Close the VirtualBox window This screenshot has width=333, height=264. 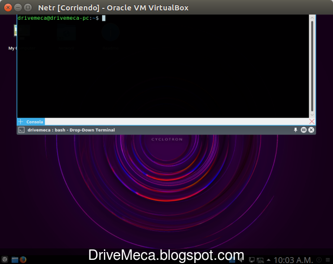click(x=8, y=8)
